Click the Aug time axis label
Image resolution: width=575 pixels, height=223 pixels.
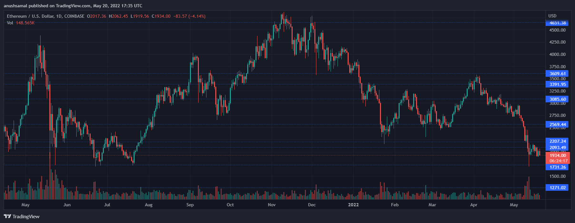pos(148,205)
